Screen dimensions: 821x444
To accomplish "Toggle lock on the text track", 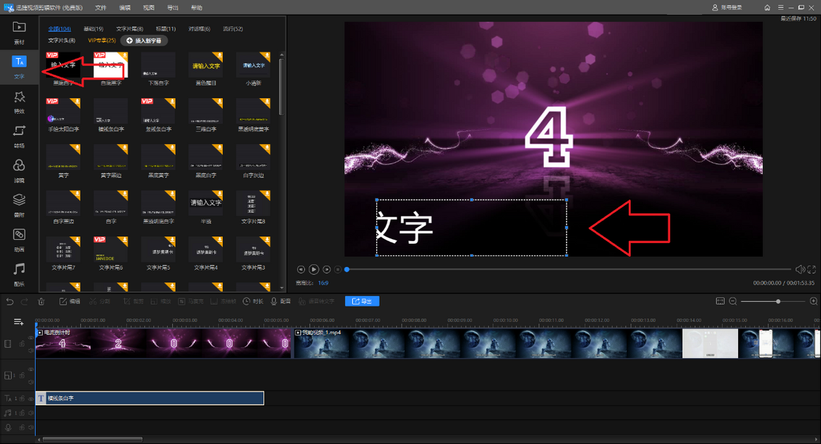I will pos(23,398).
